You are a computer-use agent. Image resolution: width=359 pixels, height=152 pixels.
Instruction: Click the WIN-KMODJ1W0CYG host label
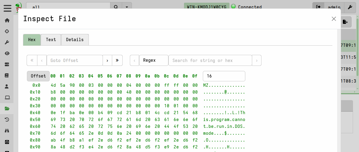206,7
